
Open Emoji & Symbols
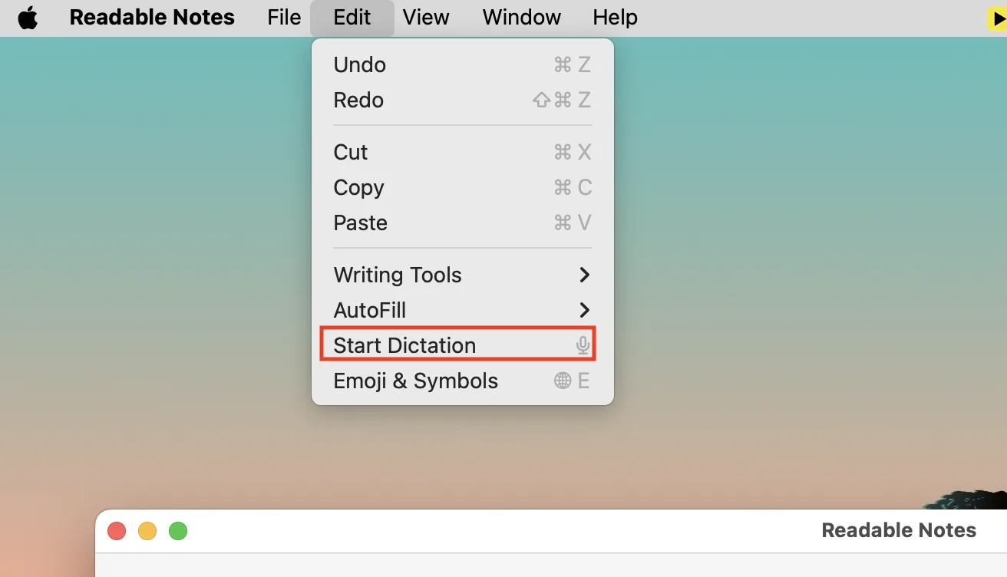(x=415, y=381)
